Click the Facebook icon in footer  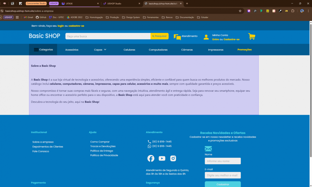pyautogui.click(x=151, y=158)
